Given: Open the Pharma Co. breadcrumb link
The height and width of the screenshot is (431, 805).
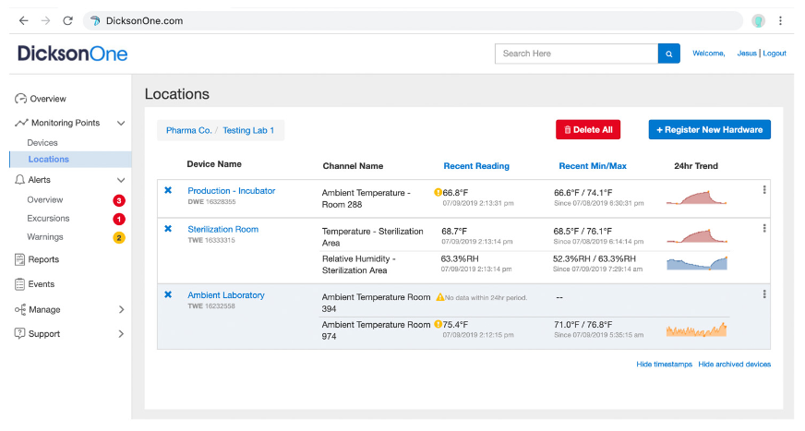Looking at the screenshot, I should point(188,131).
